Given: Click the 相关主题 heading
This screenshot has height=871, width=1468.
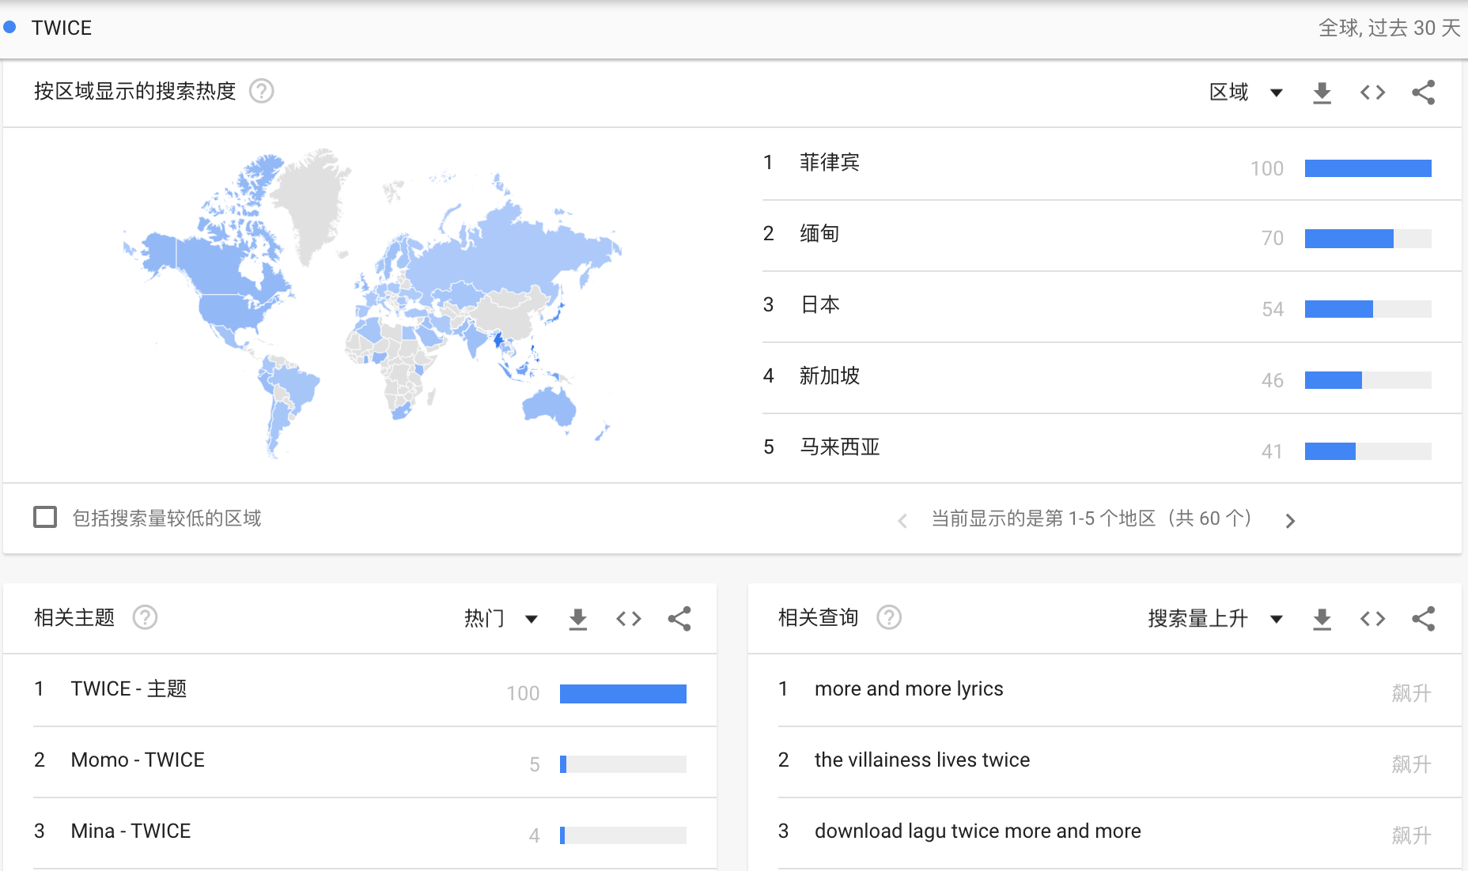Looking at the screenshot, I should pos(74,618).
